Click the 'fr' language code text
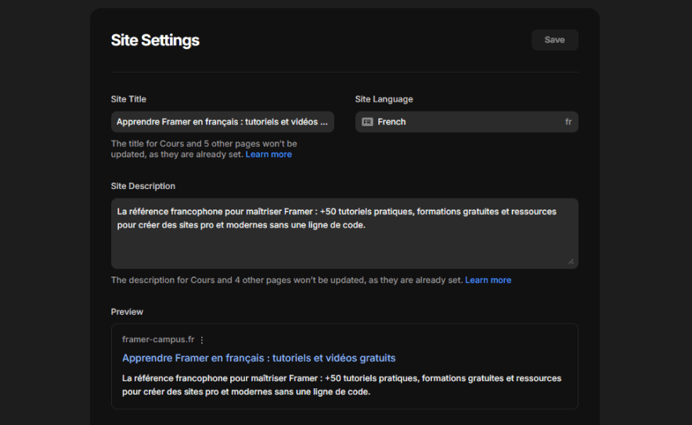 click(568, 122)
